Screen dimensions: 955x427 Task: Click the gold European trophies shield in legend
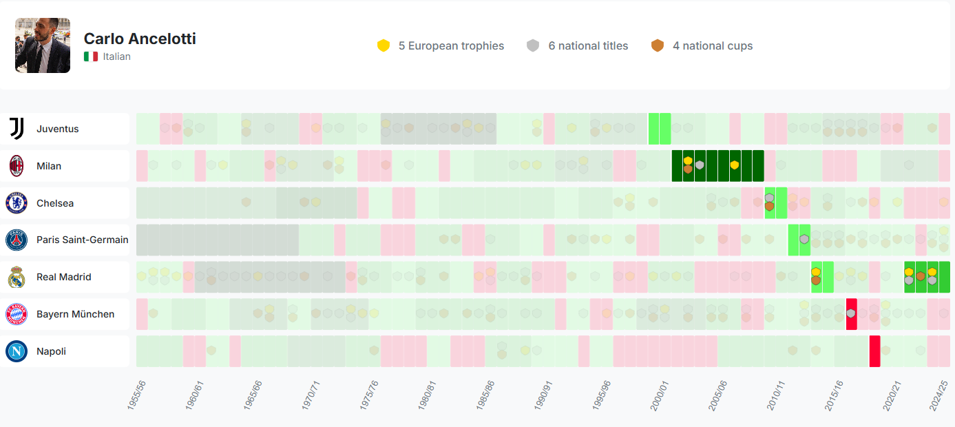pyautogui.click(x=384, y=45)
